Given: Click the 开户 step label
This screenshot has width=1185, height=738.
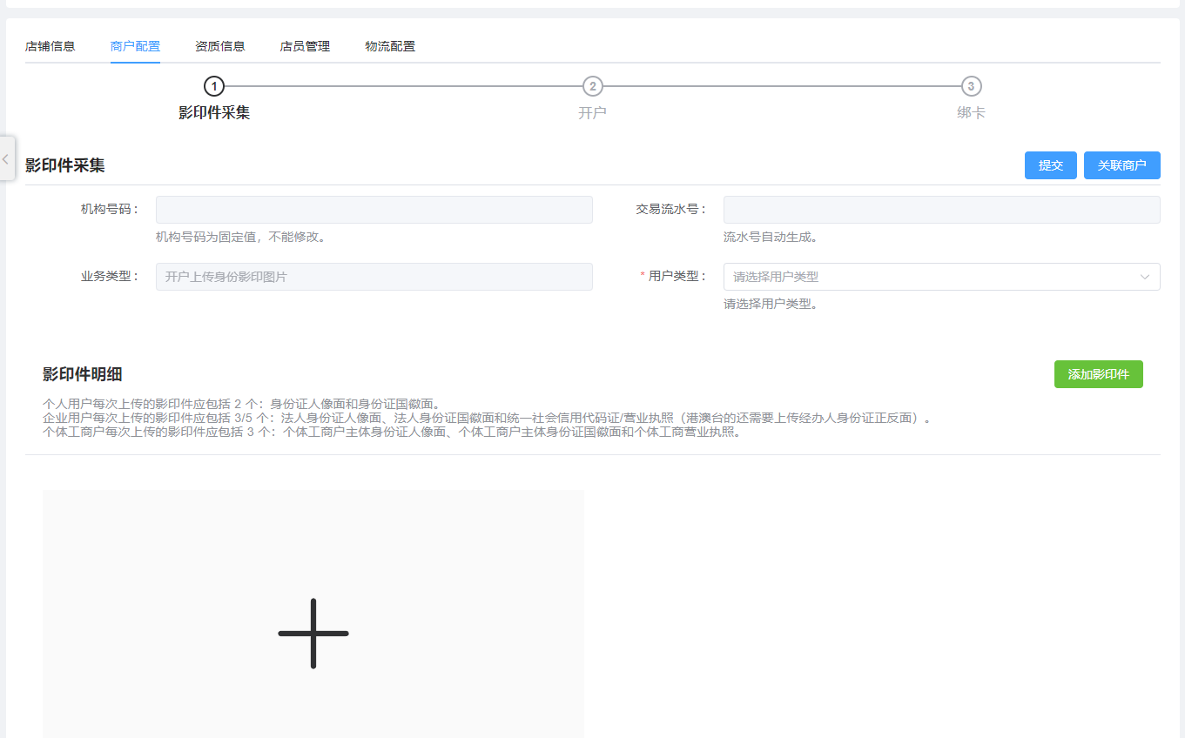Looking at the screenshot, I should [x=592, y=113].
